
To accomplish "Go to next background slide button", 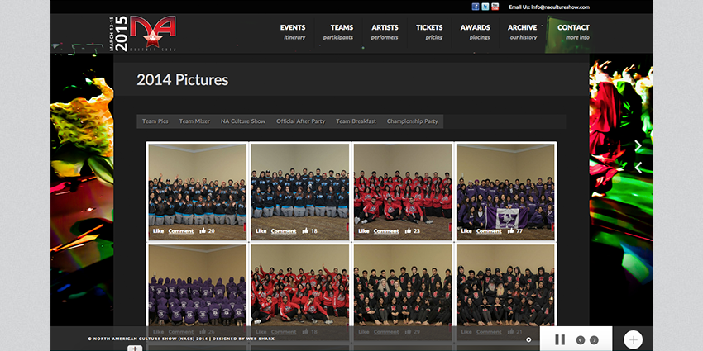I will 594,340.
